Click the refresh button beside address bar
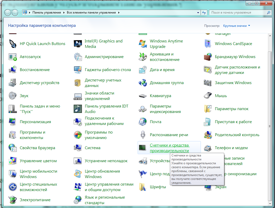The width and height of the screenshot is (275, 208). point(204,12)
